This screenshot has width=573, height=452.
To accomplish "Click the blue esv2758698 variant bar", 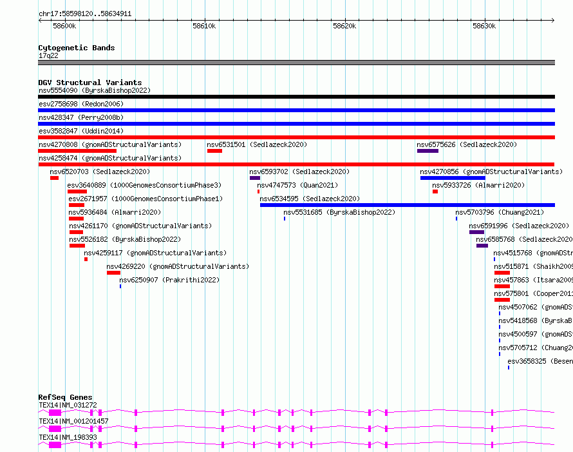I will 296,110.
